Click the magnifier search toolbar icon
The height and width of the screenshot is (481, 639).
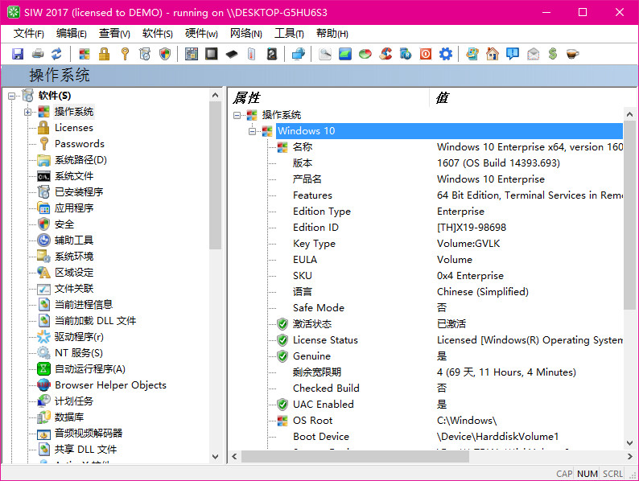click(x=325, y=54)
